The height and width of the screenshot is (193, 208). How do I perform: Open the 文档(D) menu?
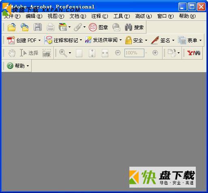click(78, 16)
